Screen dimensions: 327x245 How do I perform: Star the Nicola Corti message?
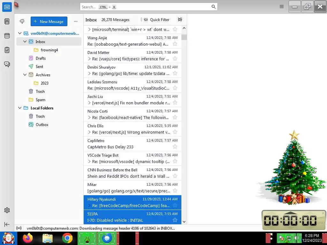point(175,117)
